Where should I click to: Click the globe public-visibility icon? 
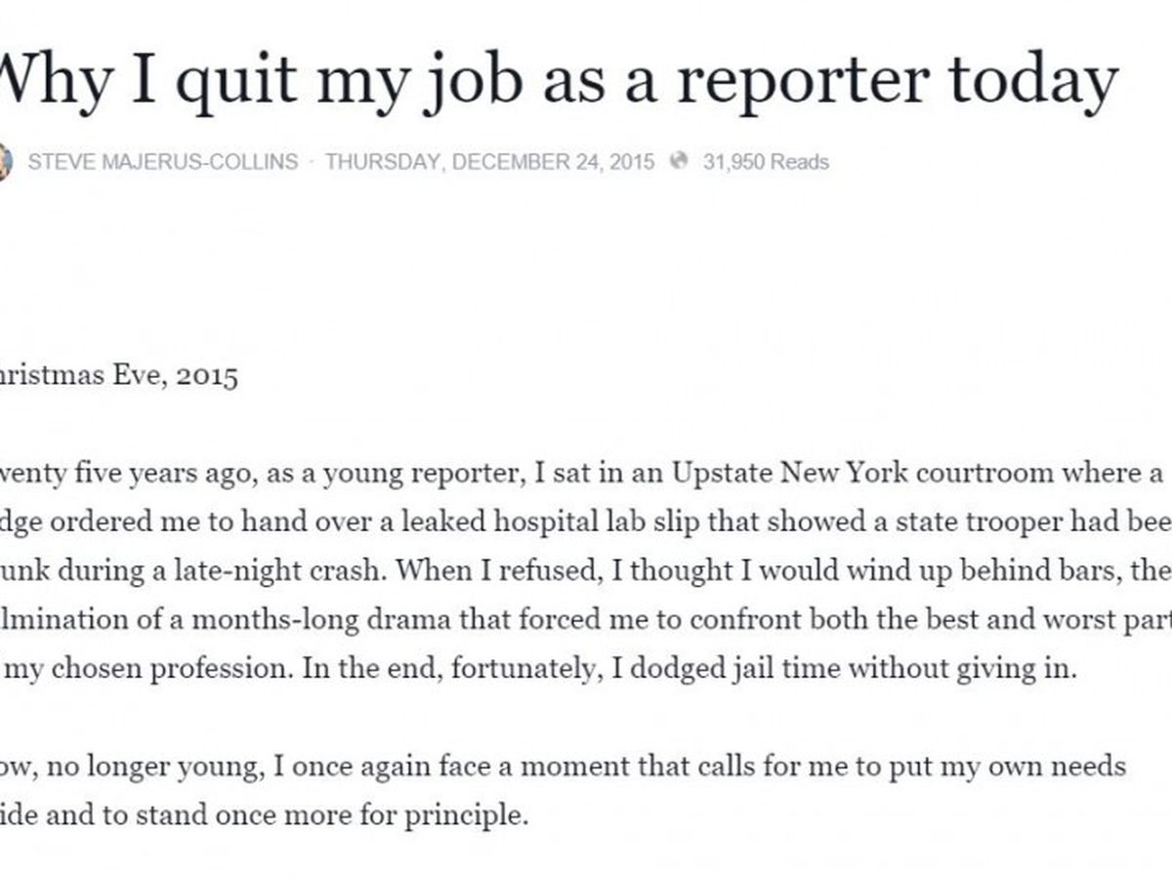(x=679, y=161)
